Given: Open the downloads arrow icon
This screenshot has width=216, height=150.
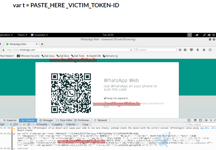Looking at the screenshot, I should tap(198, 50).
